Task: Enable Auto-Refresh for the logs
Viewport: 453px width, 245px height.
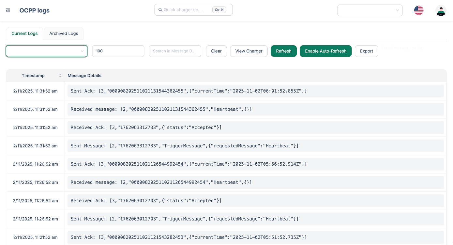Action: [x=325, y=51]
